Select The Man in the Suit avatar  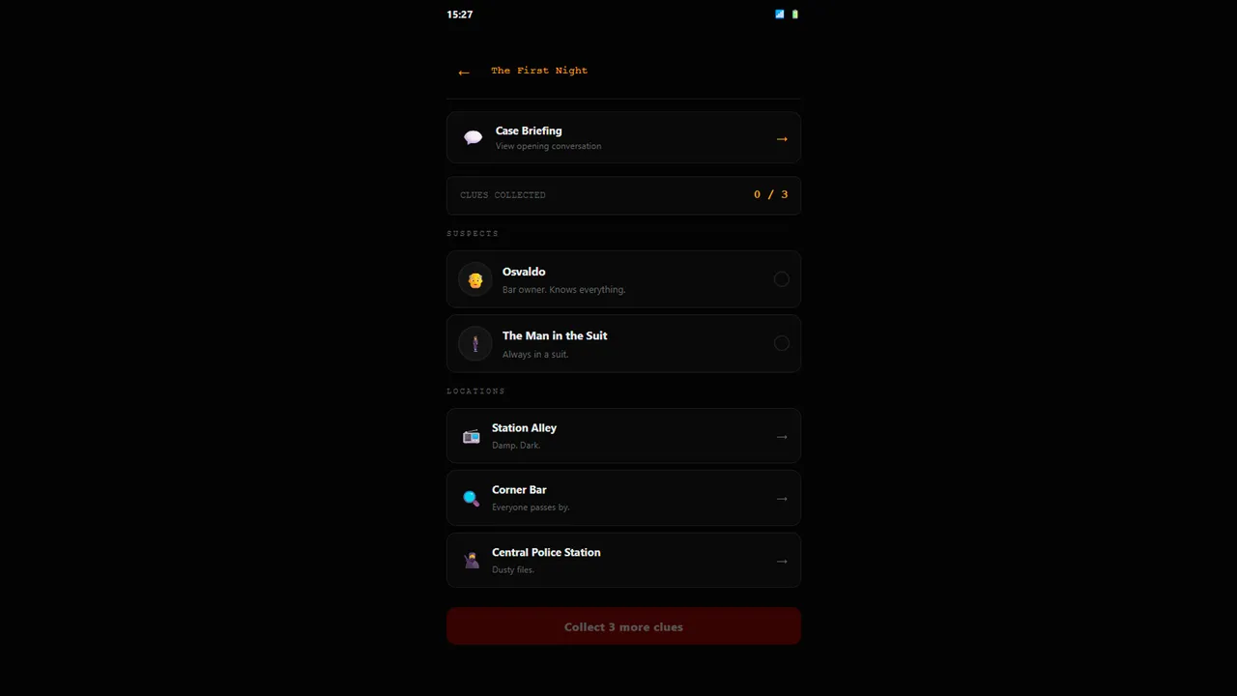(x=475, y=343)
